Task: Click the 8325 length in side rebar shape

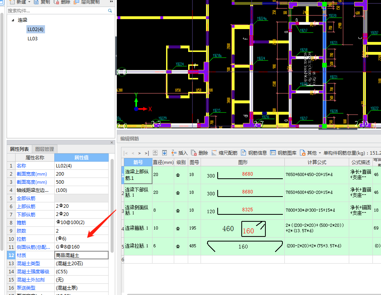Action: (248, 210)
